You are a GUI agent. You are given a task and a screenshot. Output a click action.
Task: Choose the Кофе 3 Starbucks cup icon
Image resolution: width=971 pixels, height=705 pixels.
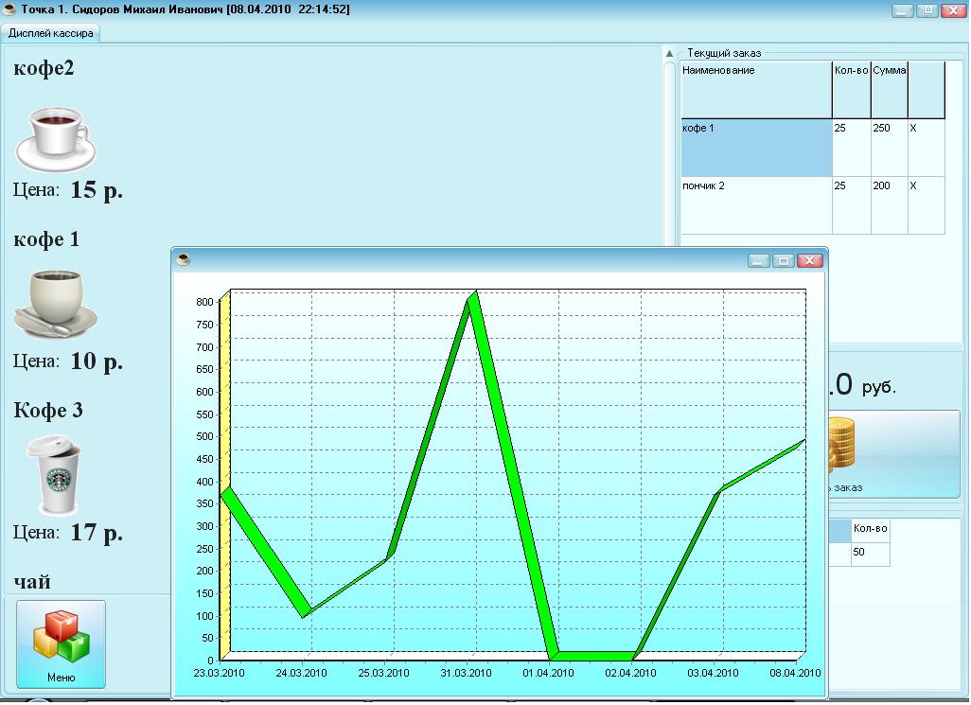pyautogui.click(x=55, y=474)
